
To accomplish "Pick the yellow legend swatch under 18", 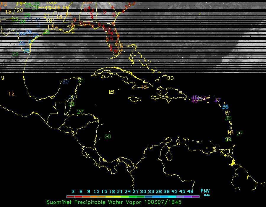I will tap(112, 196).
